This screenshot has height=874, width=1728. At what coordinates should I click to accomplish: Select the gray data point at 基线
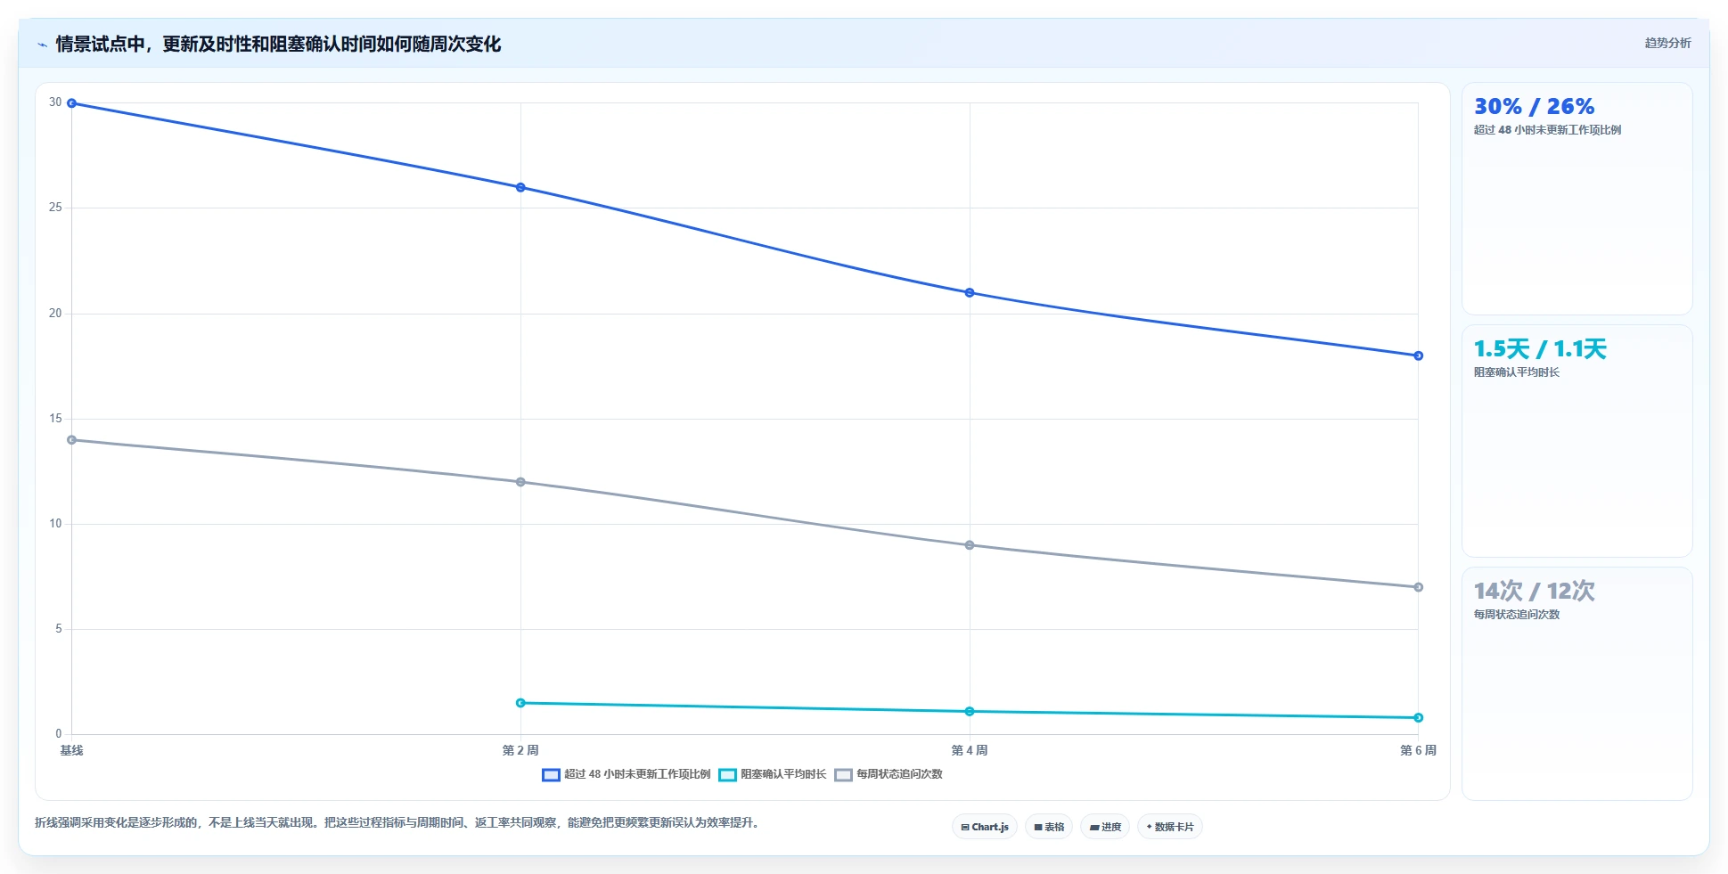click(72, 440)
